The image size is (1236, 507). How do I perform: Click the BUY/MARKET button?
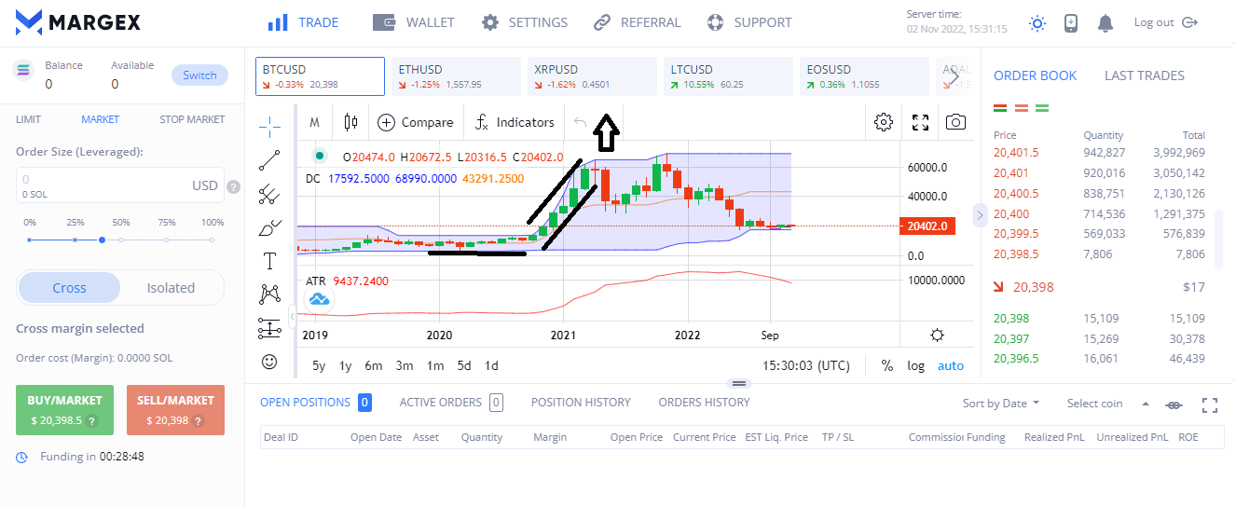(x=64, y=410)
